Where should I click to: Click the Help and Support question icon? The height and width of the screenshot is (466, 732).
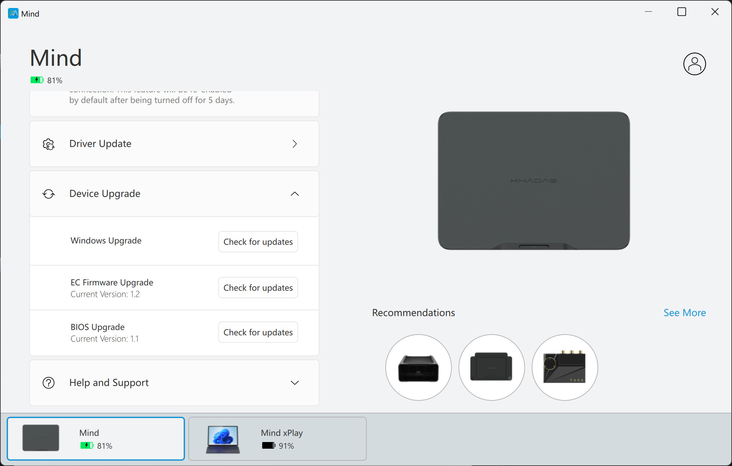click(49, 383)
